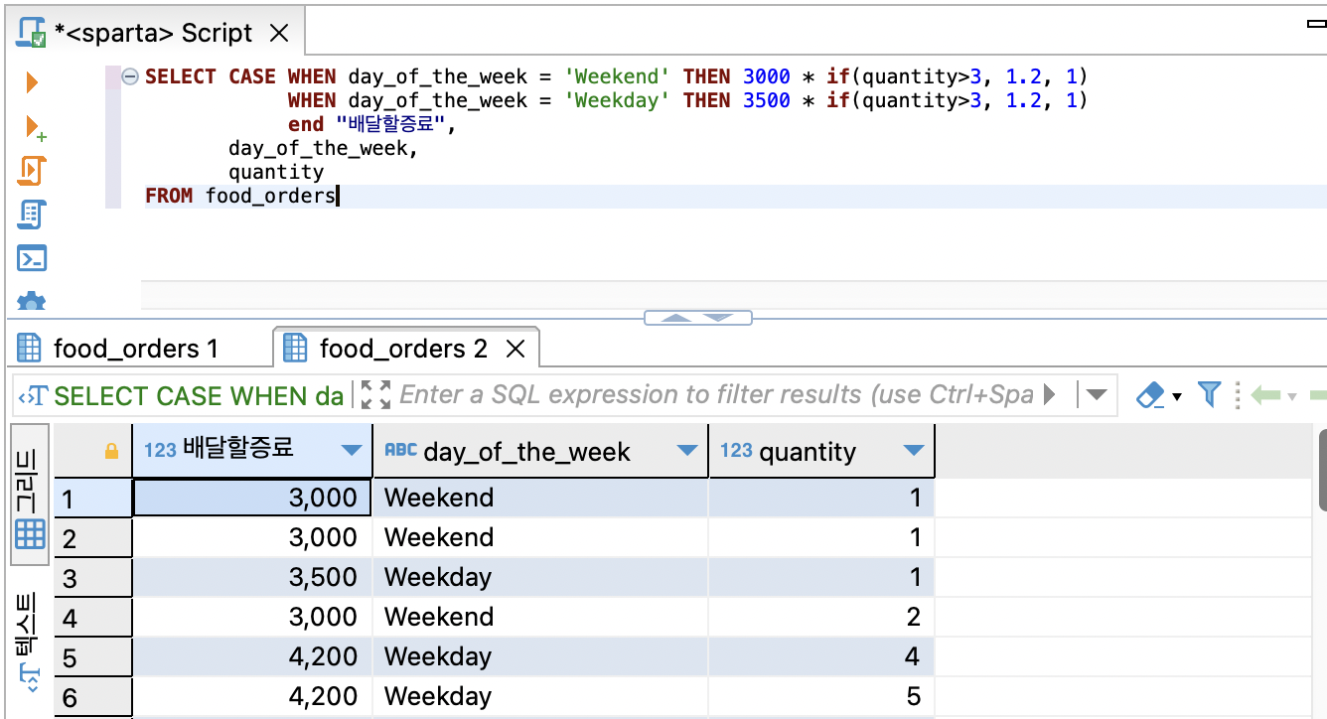Click the quantity value 2 in row 4
This screenshot has width=1327, height=719.
click(x=821, y=617)
